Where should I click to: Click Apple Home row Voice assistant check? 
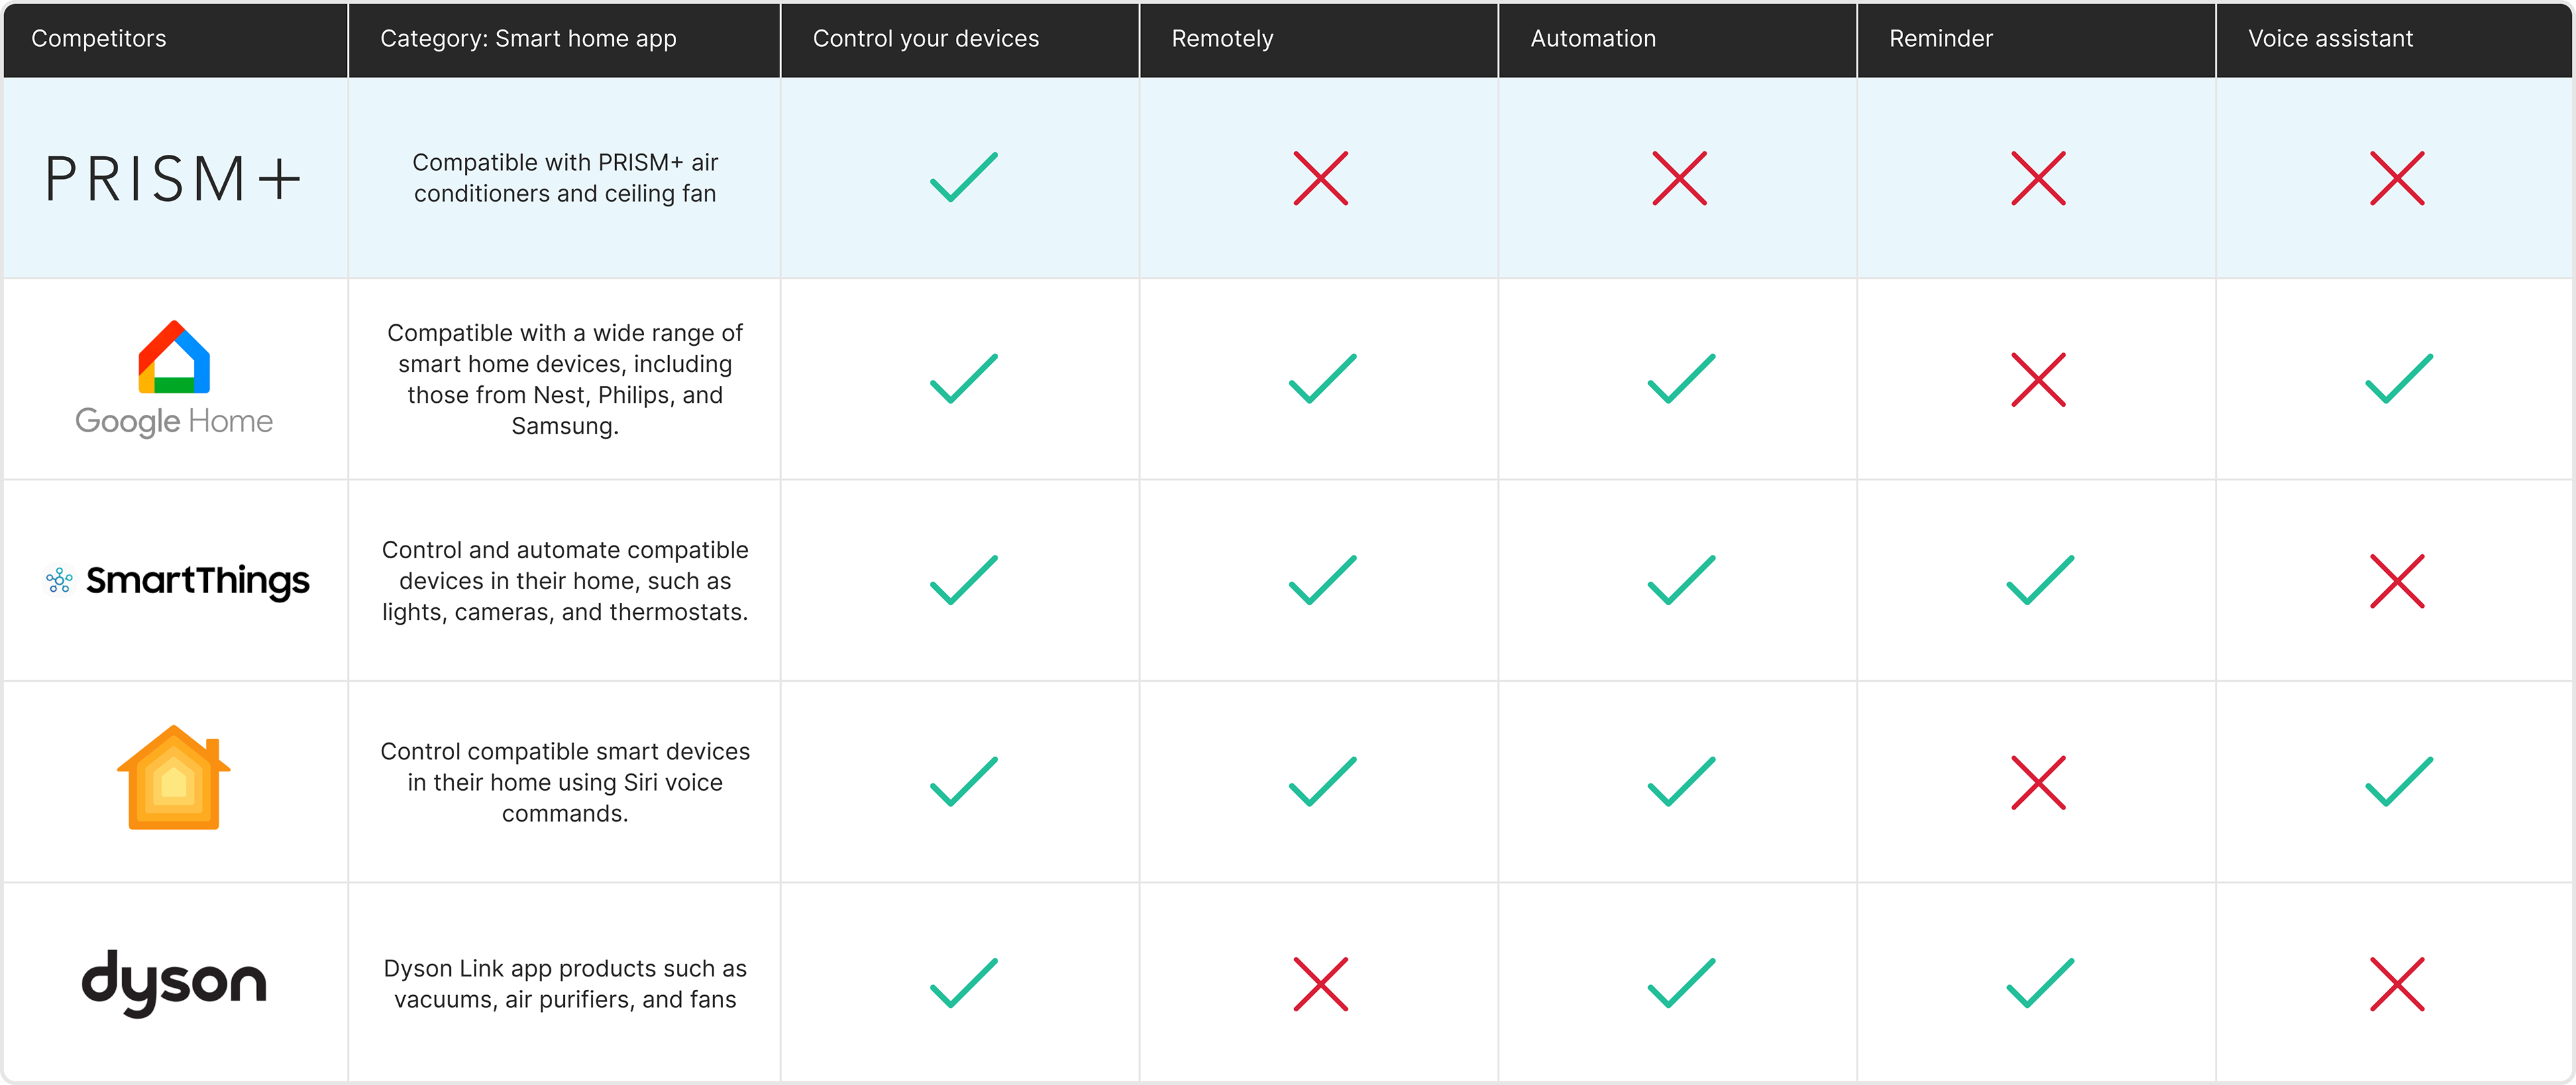click(2399, 781)
